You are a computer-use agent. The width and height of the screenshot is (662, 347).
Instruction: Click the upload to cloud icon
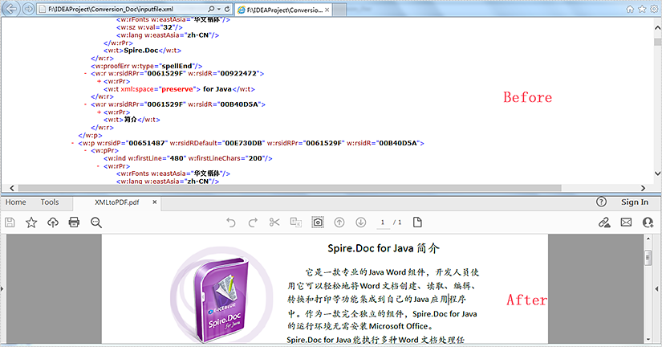click(x=53, y=222)
